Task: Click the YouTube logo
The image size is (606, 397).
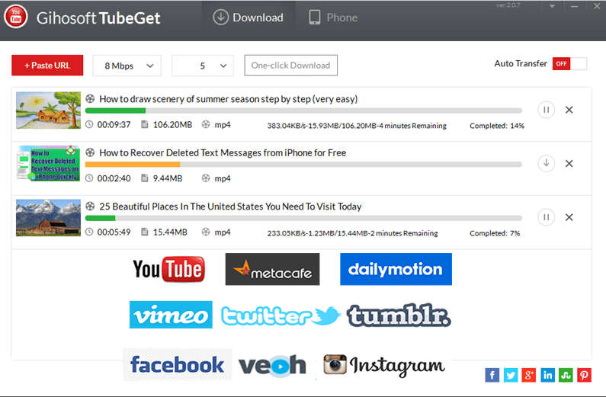Action: pyautogui.click(x=169, y=269)
